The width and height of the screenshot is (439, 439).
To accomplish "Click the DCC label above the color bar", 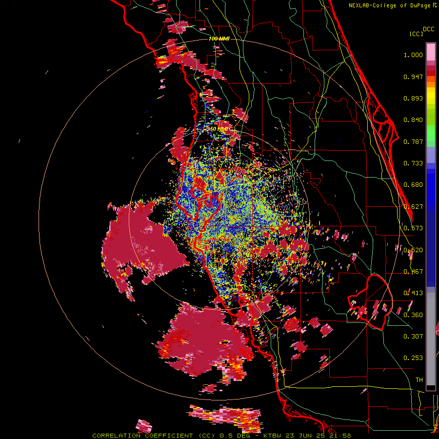I will (x=428, y=29).
